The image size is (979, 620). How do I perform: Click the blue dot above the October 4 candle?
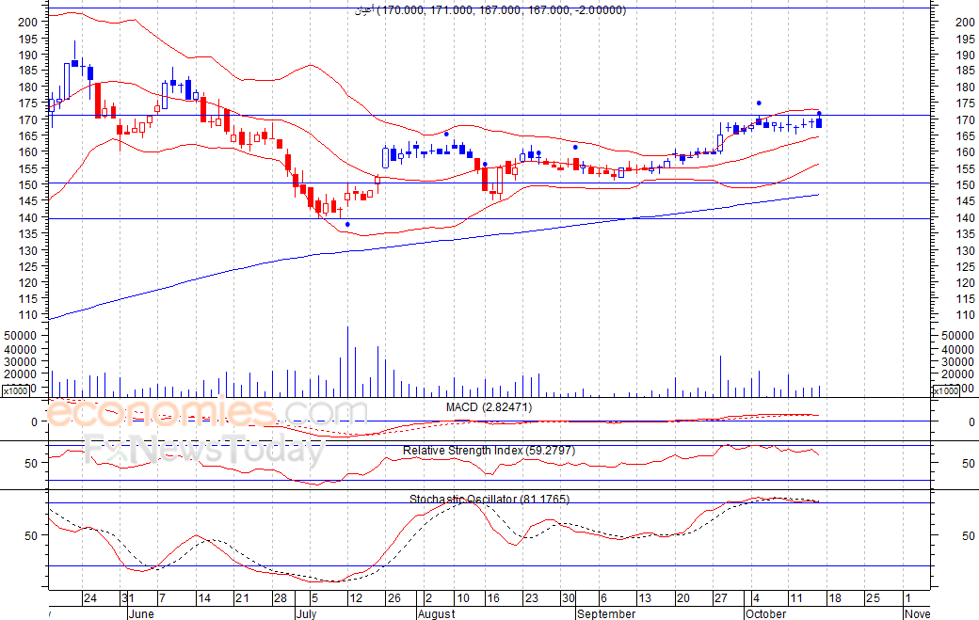pos(759,103)
